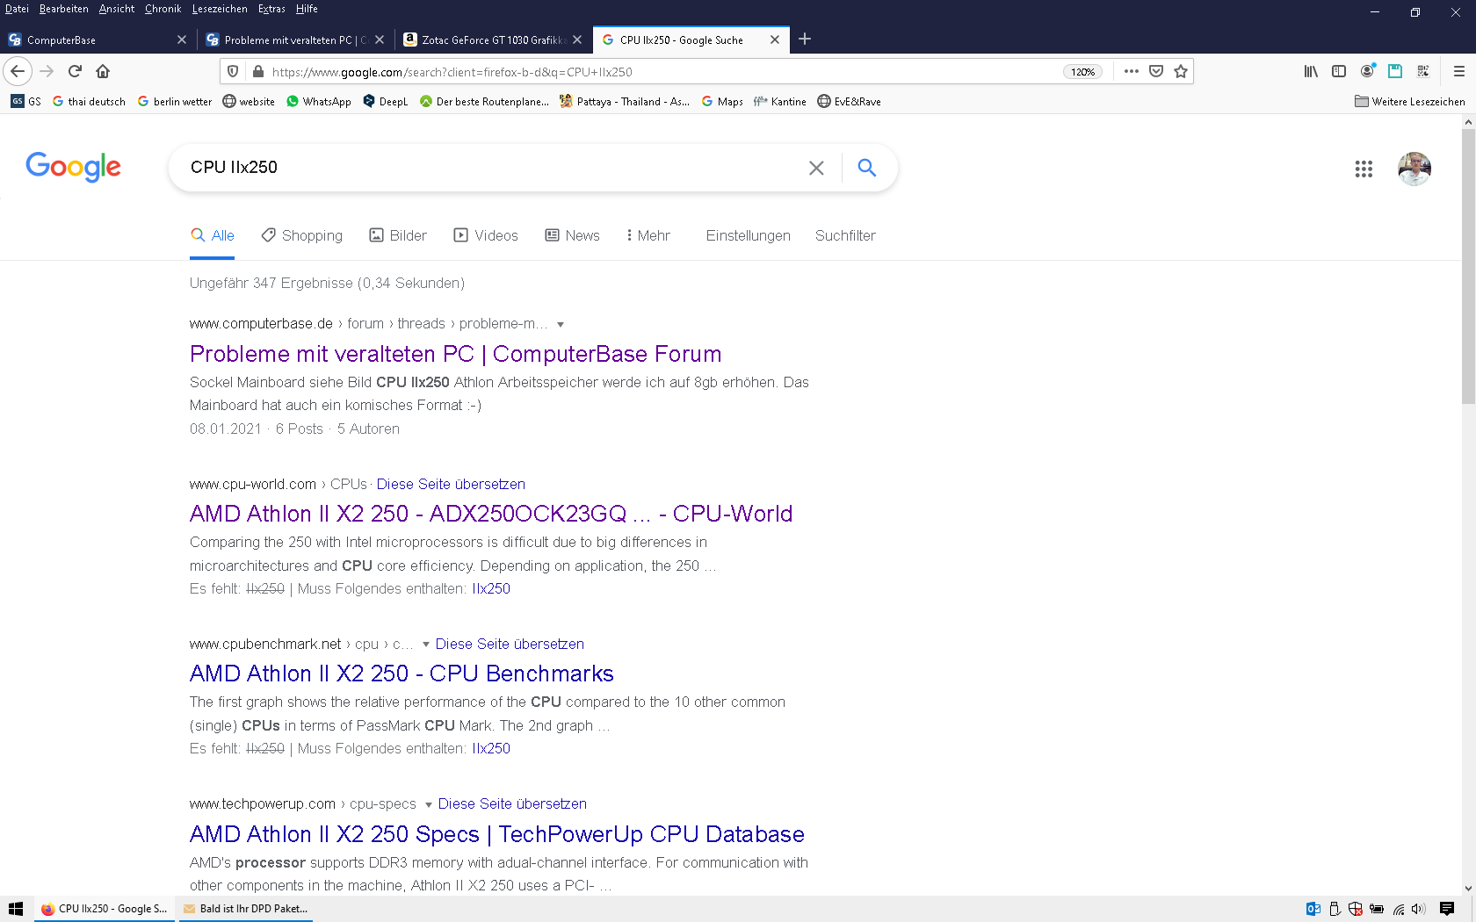The image size is (1476, 922).
Task: Toggle the browser sidebar icon
Action: [x=1338, y=71]
